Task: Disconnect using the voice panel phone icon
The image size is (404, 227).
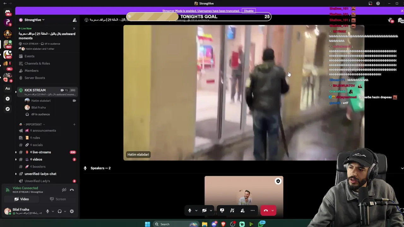Action: pos(72,190)
